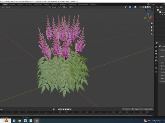
Task: Switch to the Sculpting workspace tab
Action: pos(20,4)
